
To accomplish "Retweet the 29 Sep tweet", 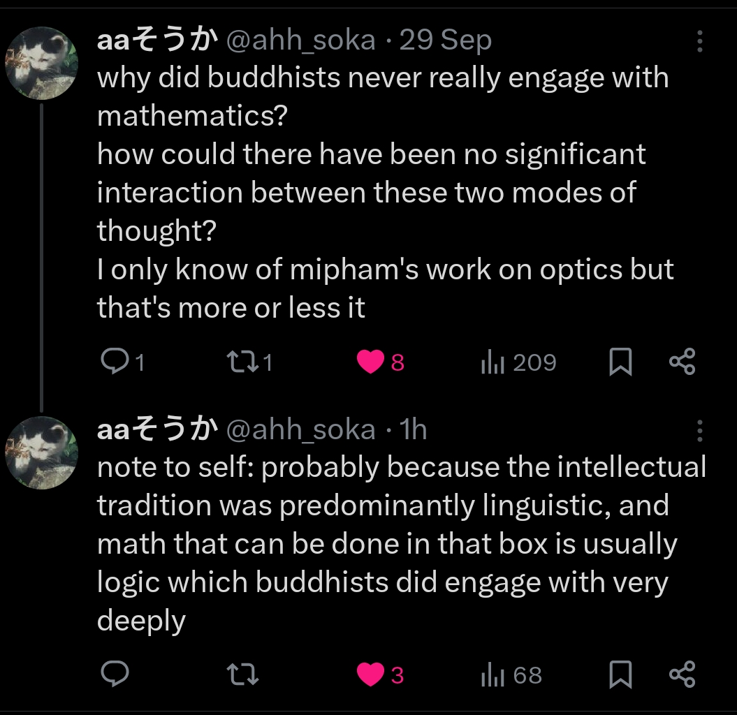I will (242, 362).
